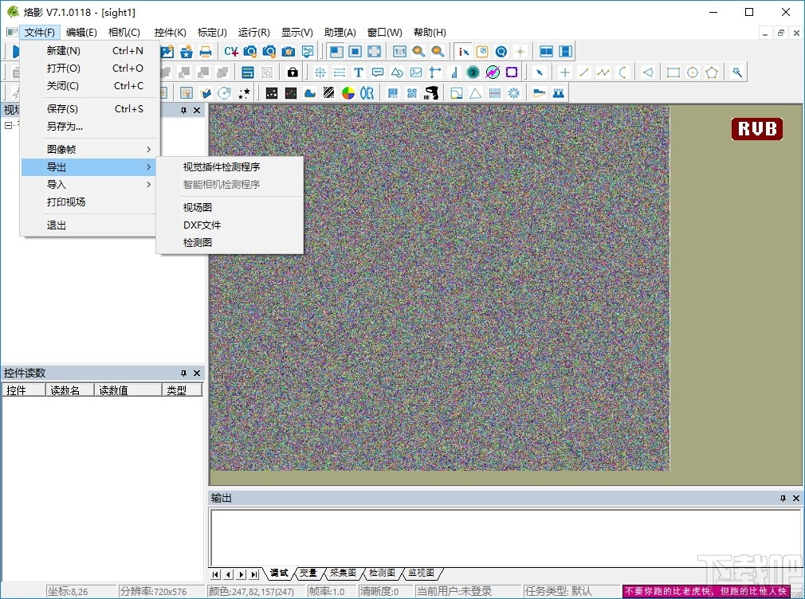Click the zoom out magnifier icon

438,51
